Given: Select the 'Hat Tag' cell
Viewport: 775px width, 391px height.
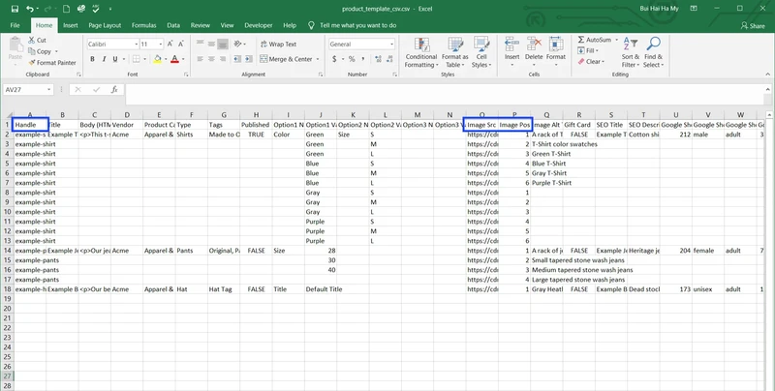Looking at the screenshot, I should (224, 289).
